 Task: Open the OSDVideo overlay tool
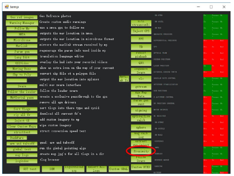click(x=22, y=63)
